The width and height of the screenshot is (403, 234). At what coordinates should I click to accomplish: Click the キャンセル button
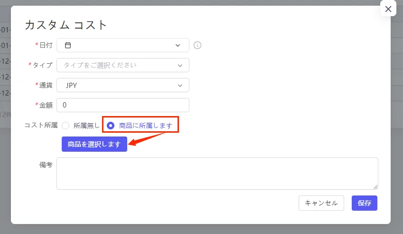(321, 203)
